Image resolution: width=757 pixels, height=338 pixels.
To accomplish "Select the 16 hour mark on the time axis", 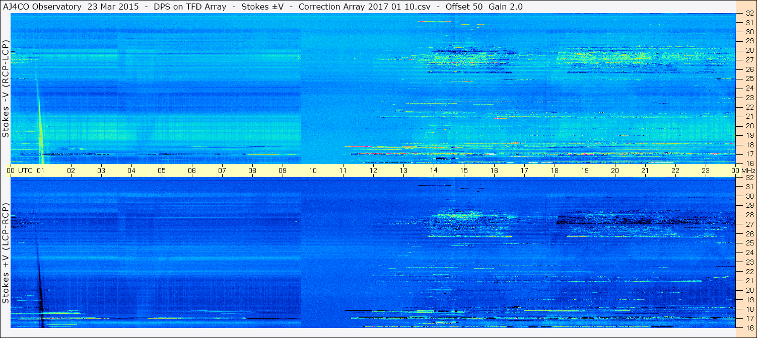I will click(x=494, y=171).
